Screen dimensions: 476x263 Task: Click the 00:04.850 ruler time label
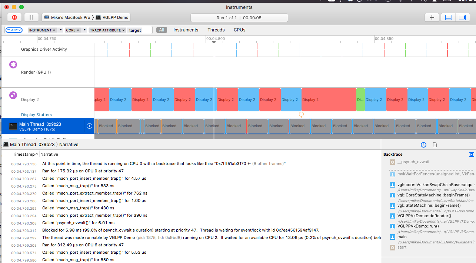click(x=384, y=38)
